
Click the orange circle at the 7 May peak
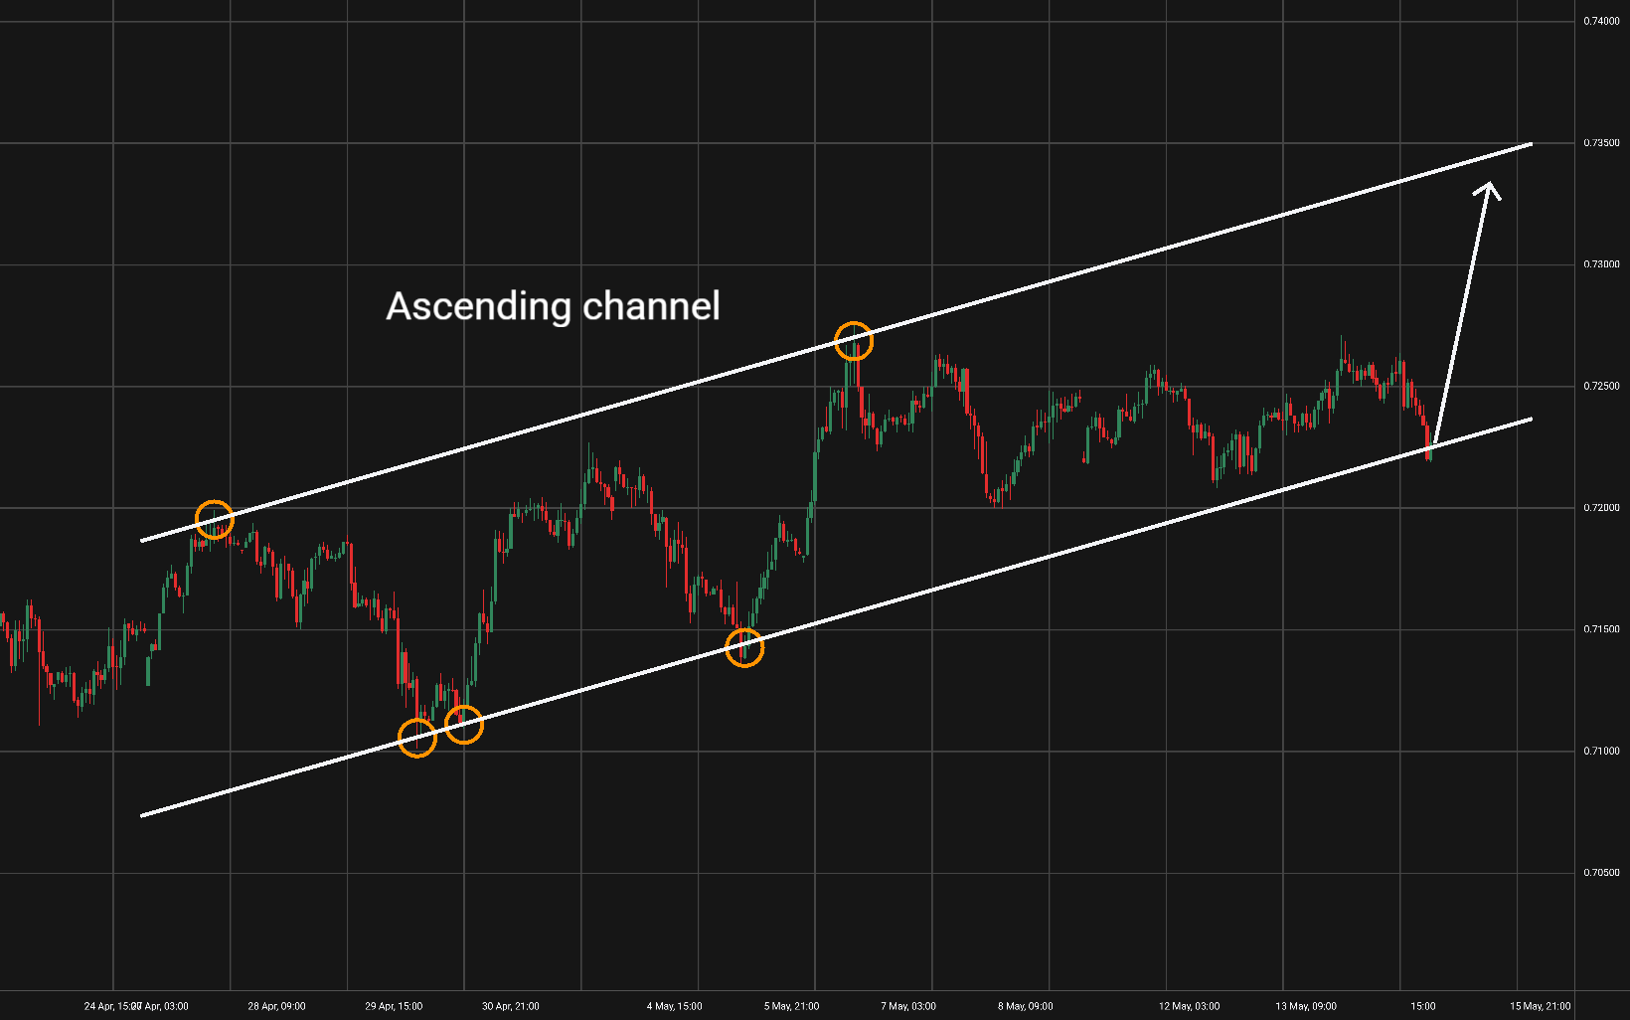[854, 341]
